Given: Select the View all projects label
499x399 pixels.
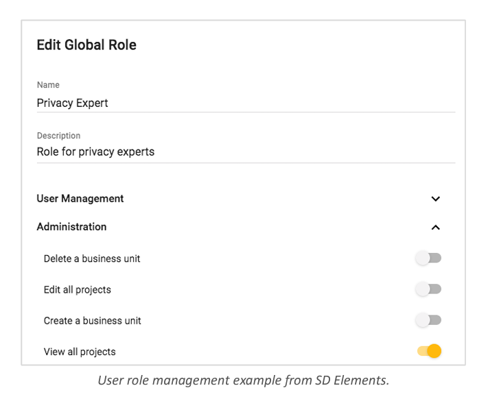Looking at the screenshot, I should coord(80,352).
